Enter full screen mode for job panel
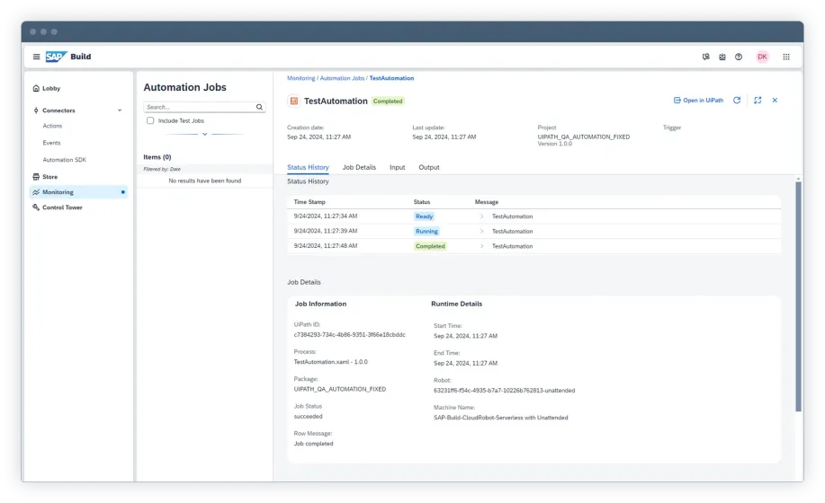The image size is (825, 503). (x=758, y=101)
